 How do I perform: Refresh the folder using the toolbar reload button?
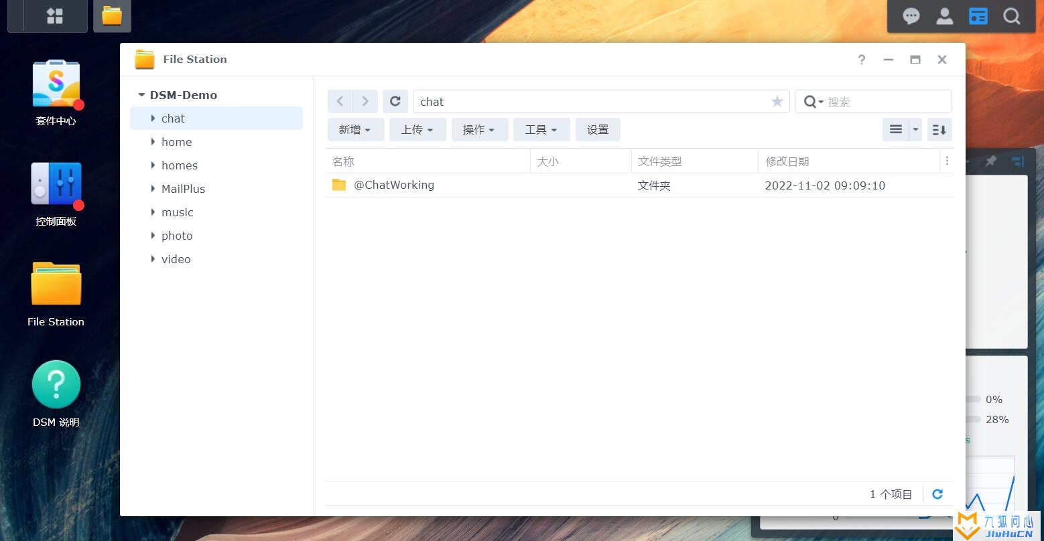[x=395, y=102]
